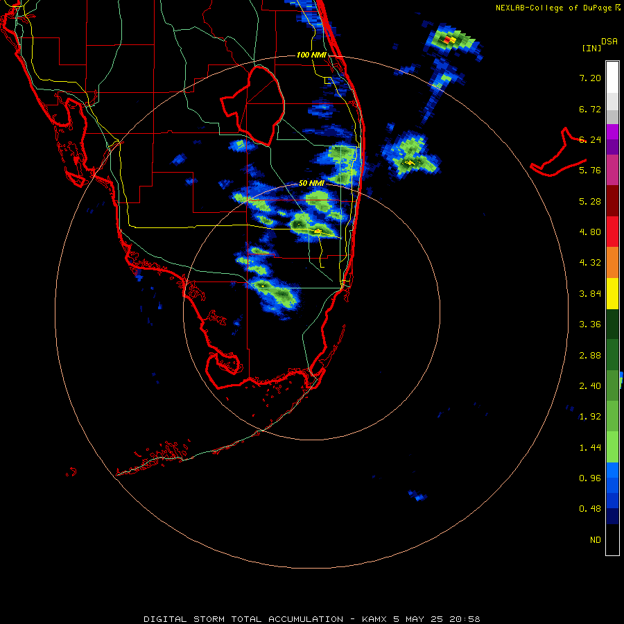The height and width of the screenshot is (624, 624).
Task: Select the 0.48 legend value
Action: click(x=590, y=509)
